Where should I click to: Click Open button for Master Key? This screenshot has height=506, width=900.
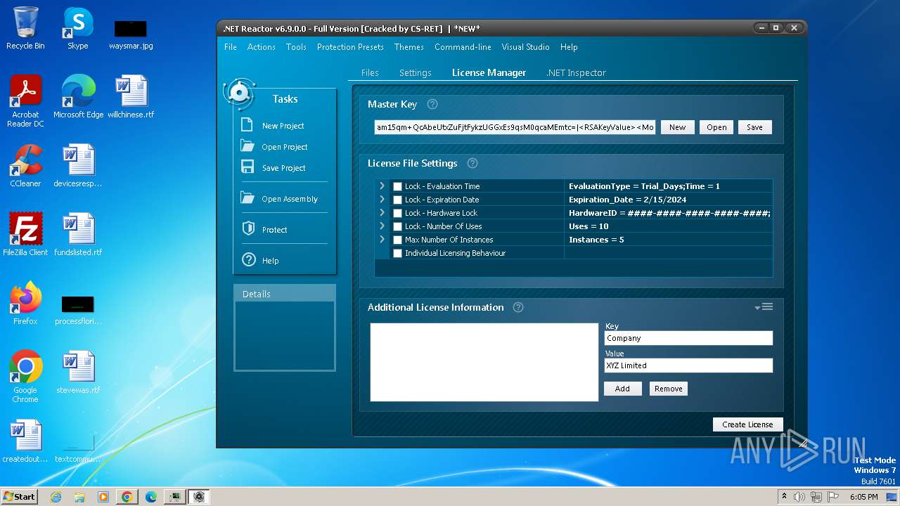716,127
